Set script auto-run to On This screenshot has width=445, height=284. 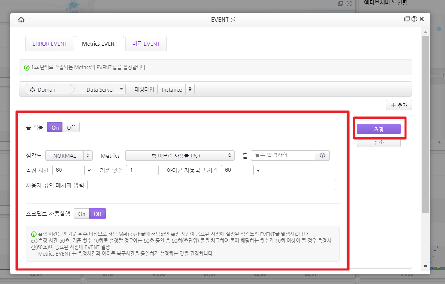point(81,214)
